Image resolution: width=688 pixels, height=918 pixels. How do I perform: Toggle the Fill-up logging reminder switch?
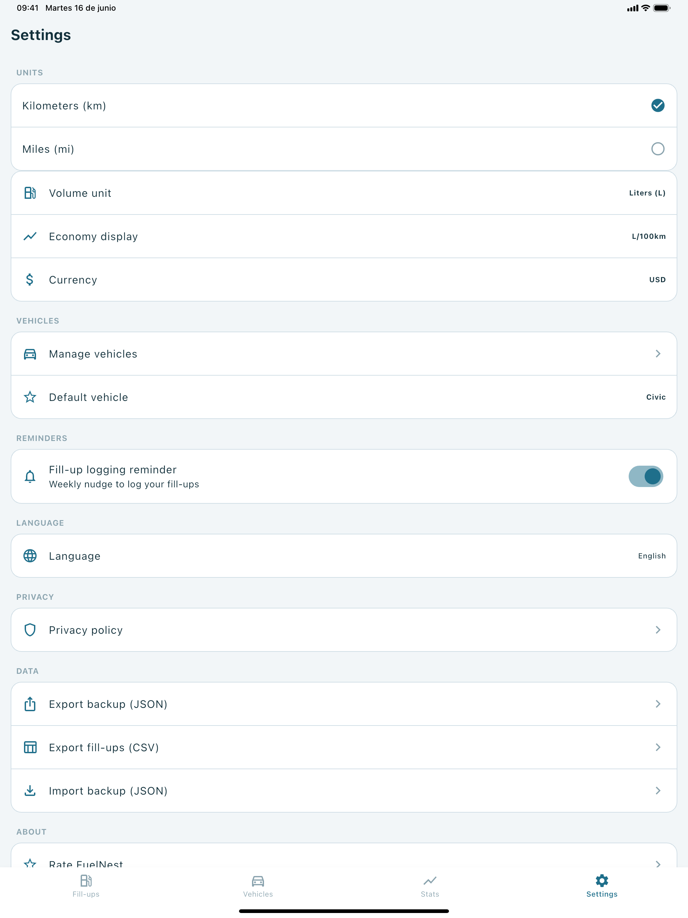coord(646,476)
